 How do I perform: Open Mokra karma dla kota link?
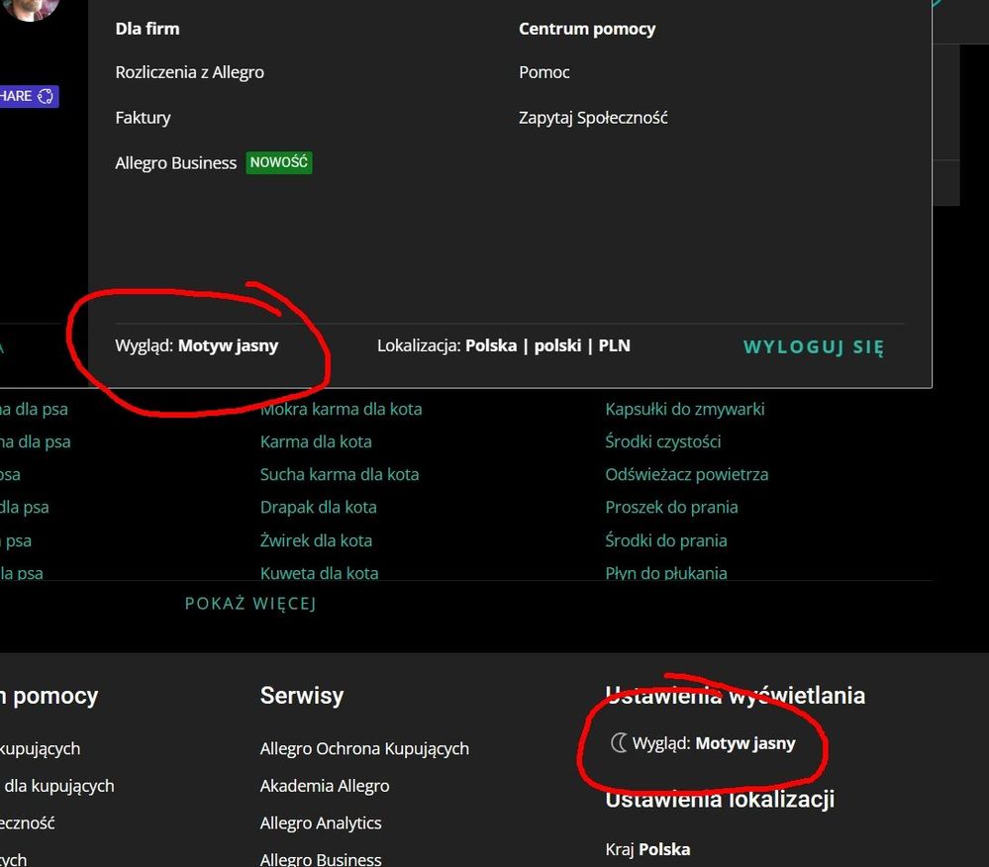pos(341,409)
